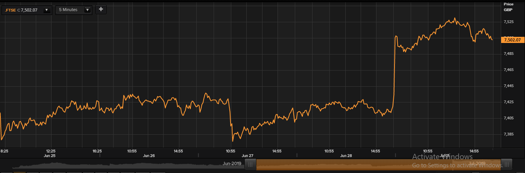Click the 7,445 price axis label

tap(509, 86)
